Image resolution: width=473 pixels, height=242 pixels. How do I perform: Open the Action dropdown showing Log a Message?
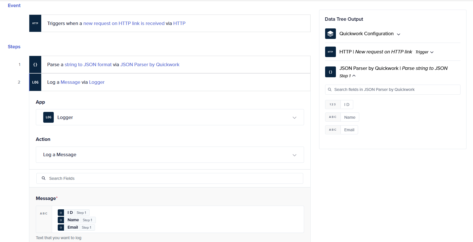pyautogui.click(x=170, y=155)
